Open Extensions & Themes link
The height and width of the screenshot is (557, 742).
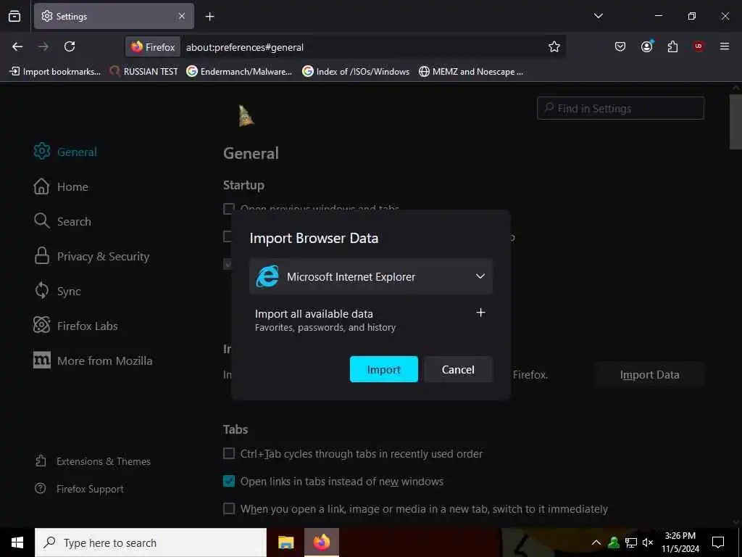point(93,461)
